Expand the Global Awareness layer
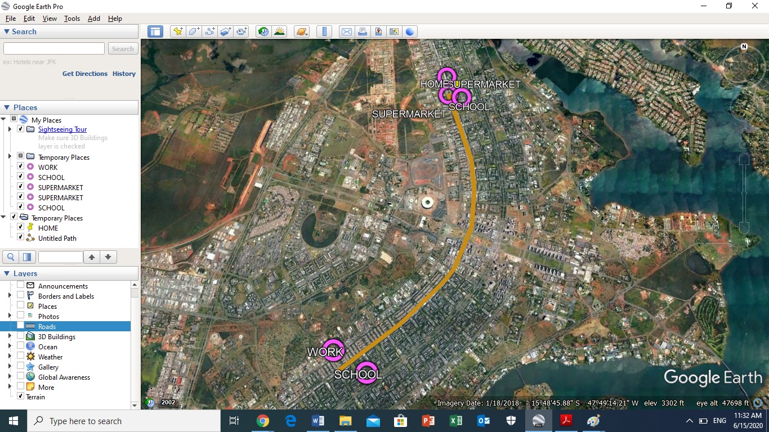The height and width of the screenshot is (432, 769). (10, 377)
